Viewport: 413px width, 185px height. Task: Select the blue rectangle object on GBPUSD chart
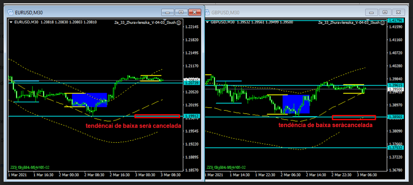[x=296, y=104]
